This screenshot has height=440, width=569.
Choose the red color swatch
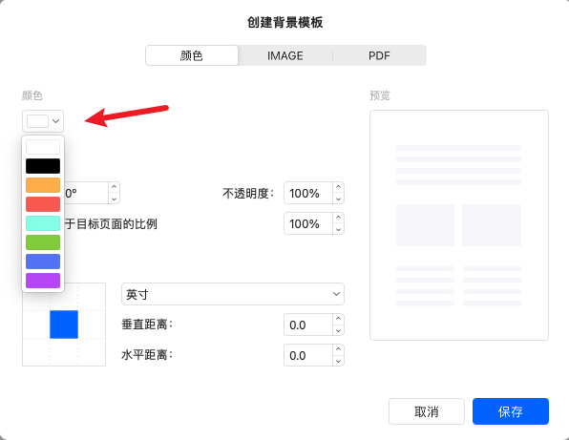tap(43, 204)
